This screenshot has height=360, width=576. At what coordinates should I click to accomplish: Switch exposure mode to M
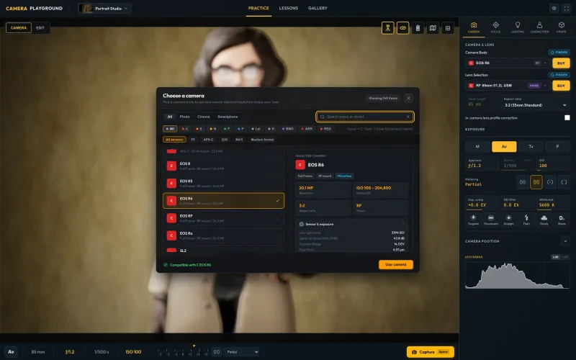coord(477,147)
